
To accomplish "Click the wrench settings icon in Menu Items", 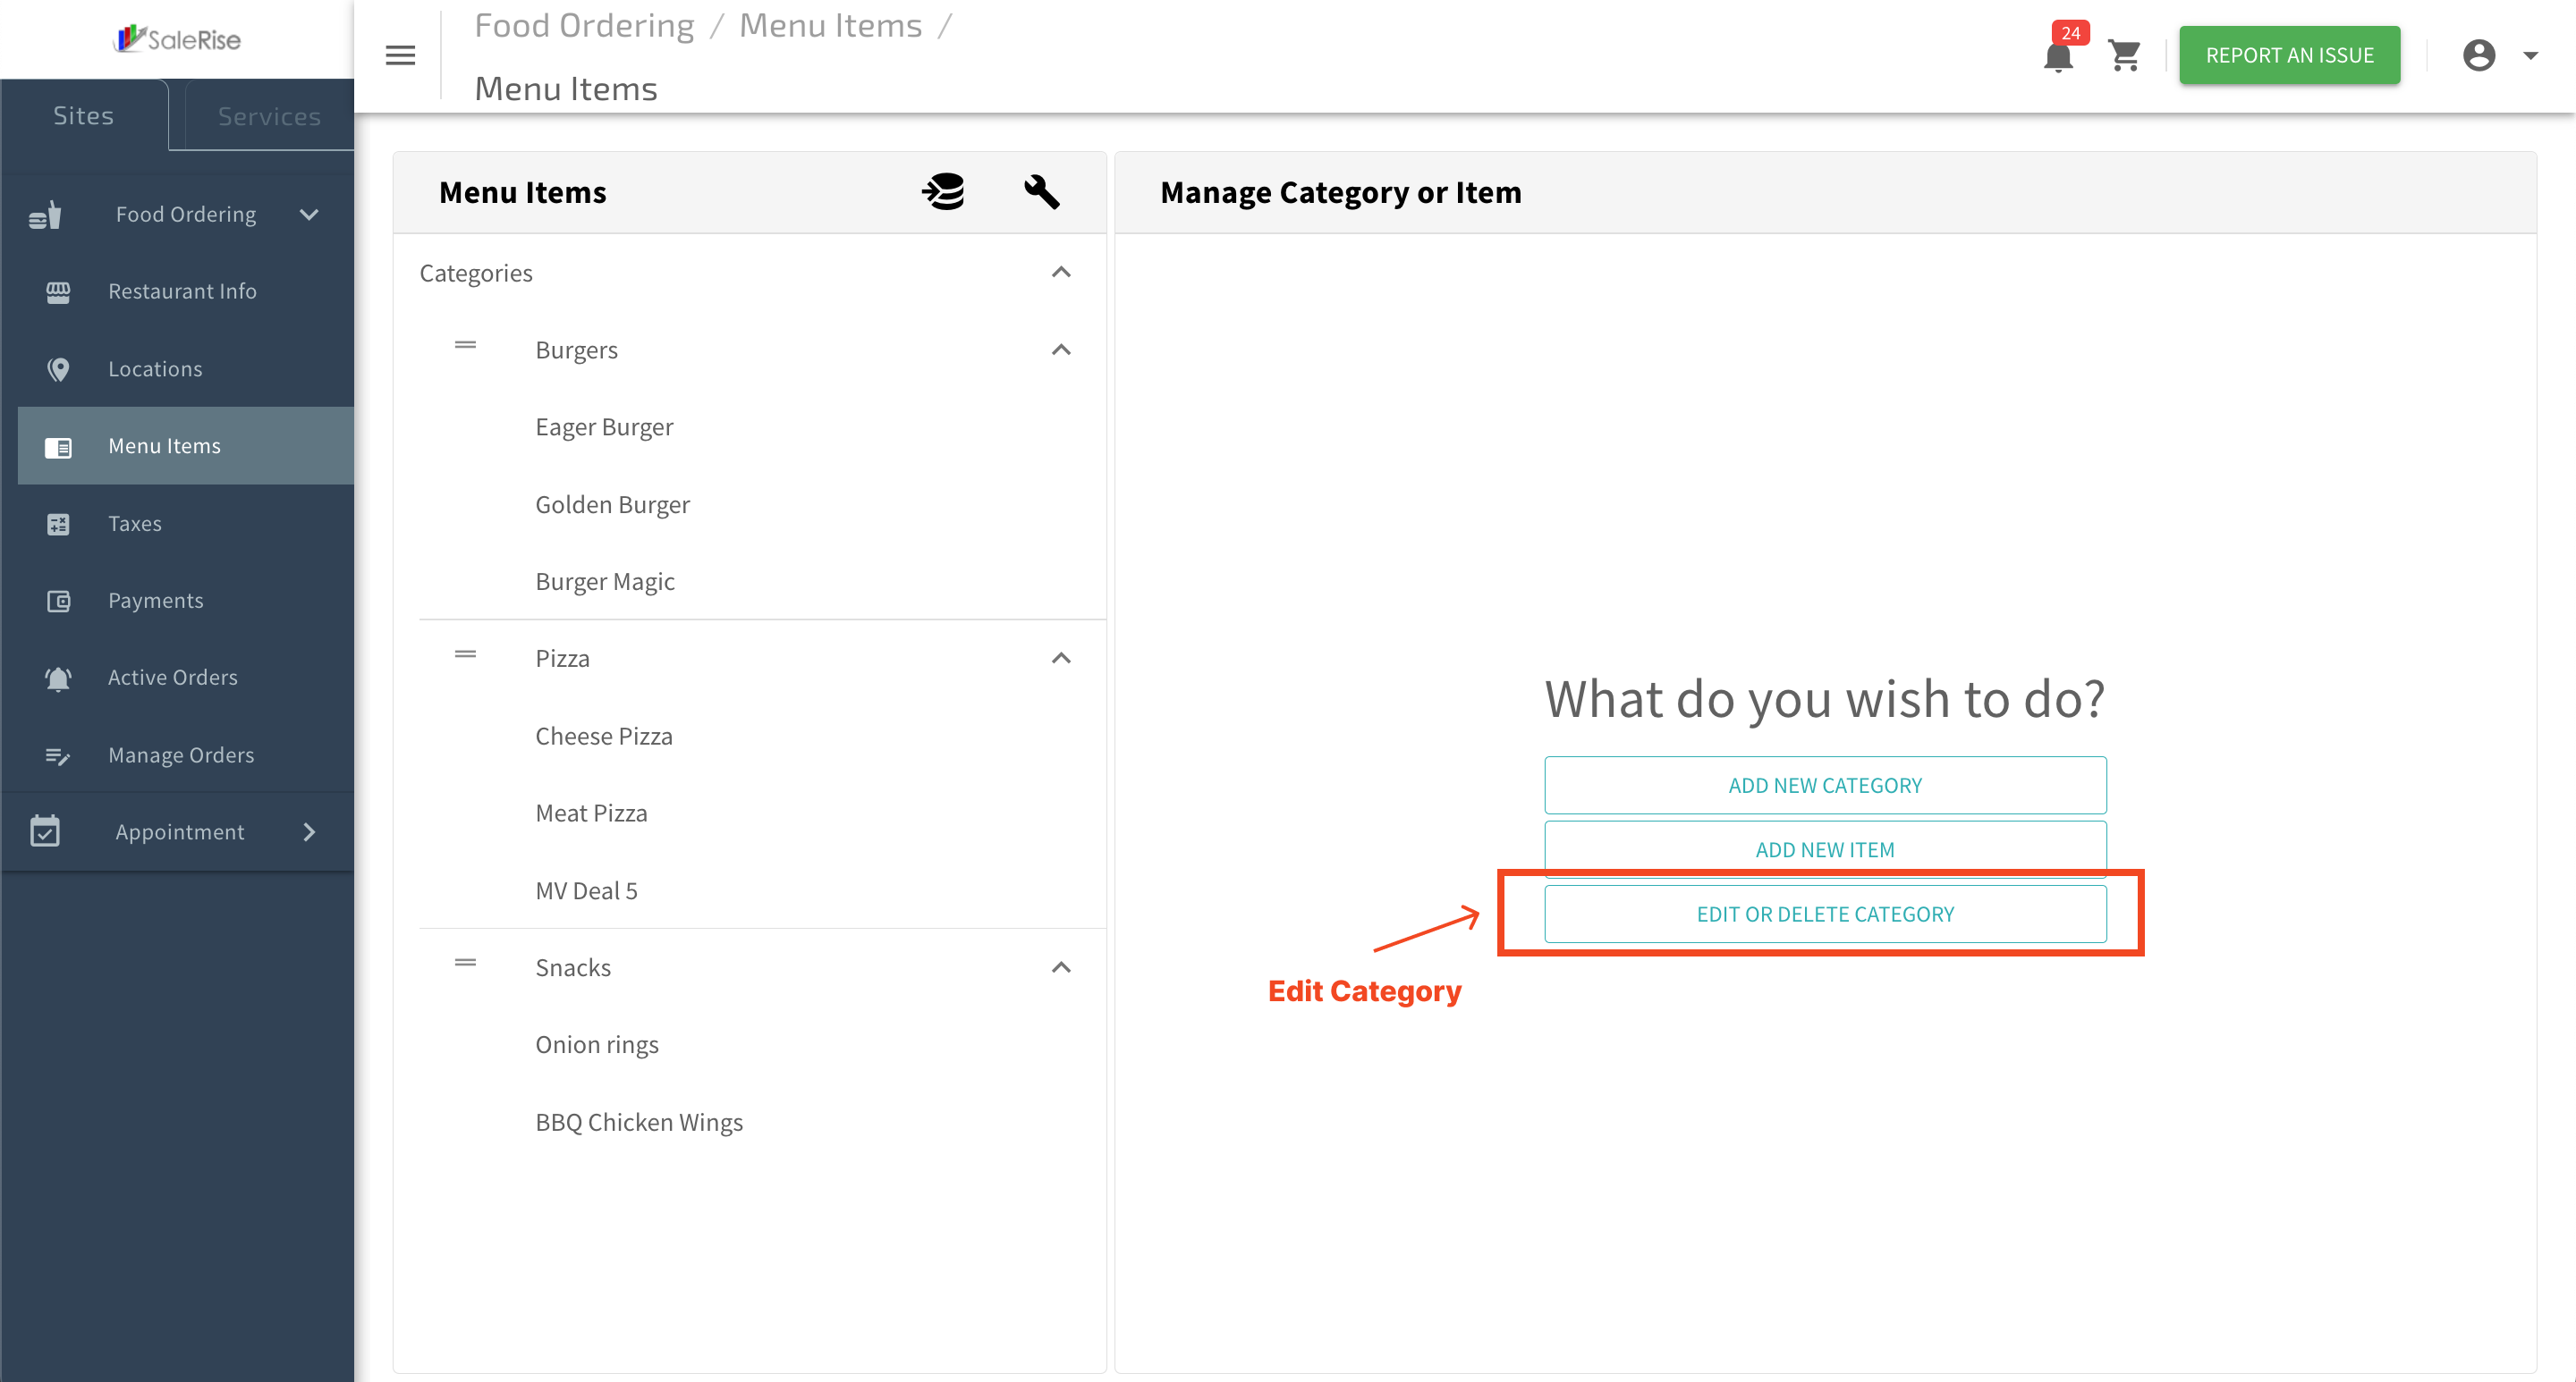I will point(1041,191).
